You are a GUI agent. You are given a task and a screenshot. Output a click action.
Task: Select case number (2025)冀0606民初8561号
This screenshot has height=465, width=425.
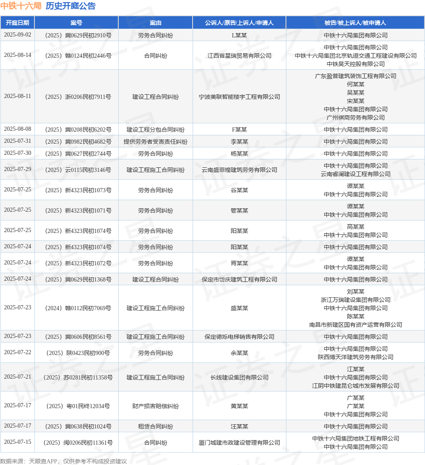click(x=78, y=337)
